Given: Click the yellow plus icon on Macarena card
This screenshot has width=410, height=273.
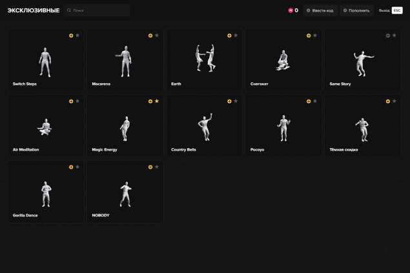Looking at the screenshot, I should click(x=150, y=35).
